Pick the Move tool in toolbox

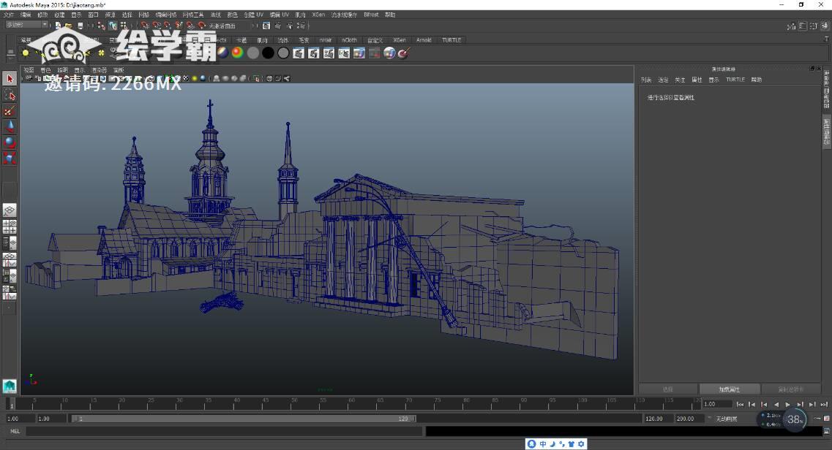click(x=10, y=126)
